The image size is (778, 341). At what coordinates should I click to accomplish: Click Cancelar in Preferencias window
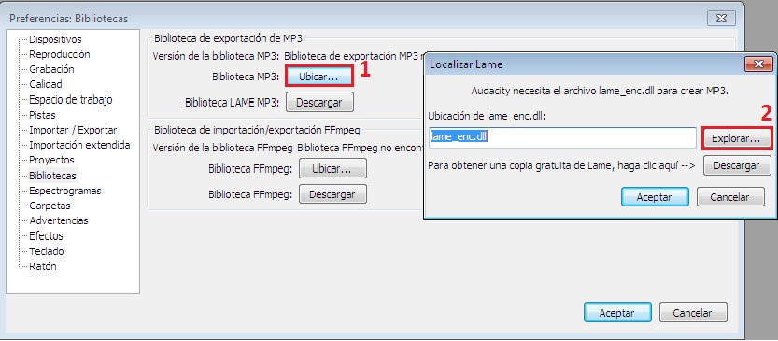[x=693, y=313]
